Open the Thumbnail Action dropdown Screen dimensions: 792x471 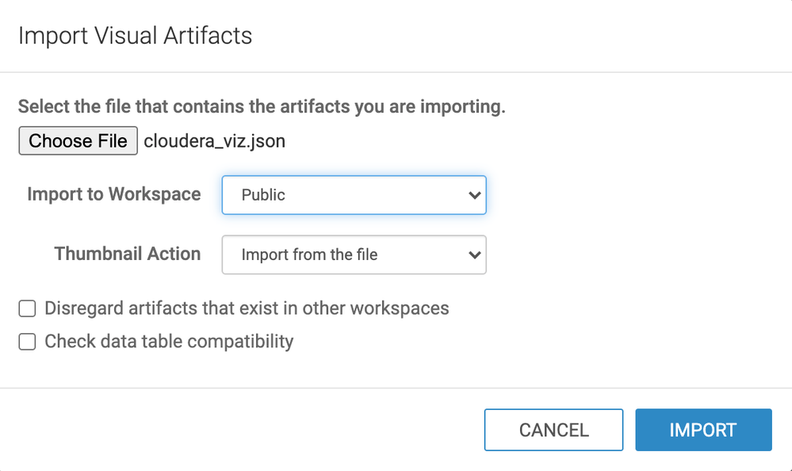(x=353, y=255)
